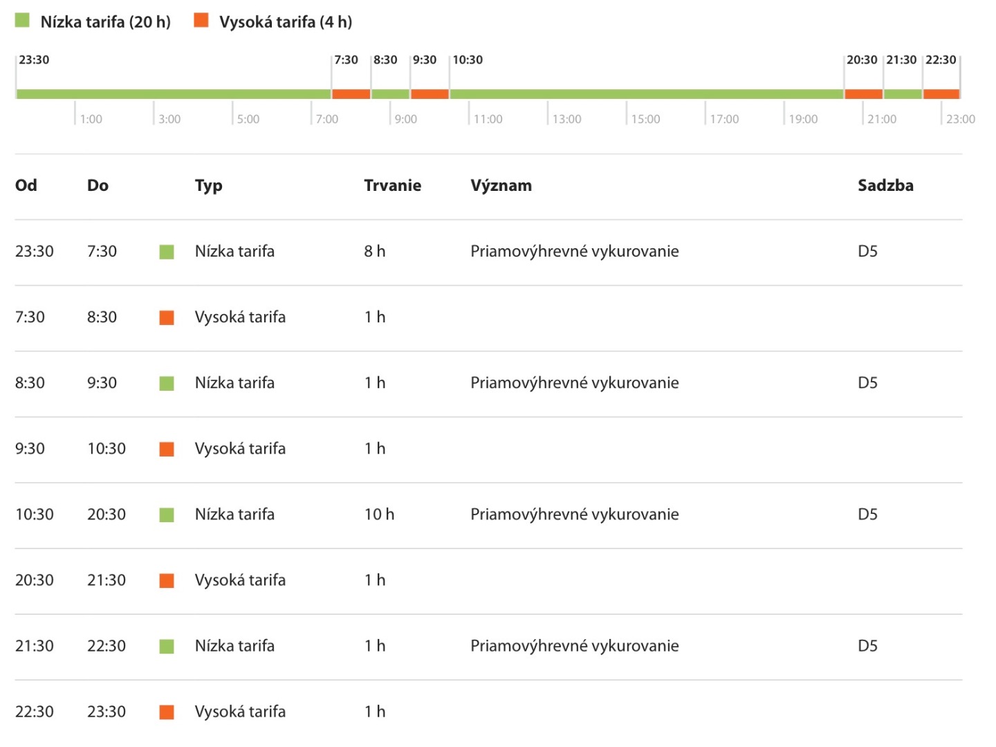Click the orange timeline segment starting at 20:30
996x747 pixels.
point(863,94)
